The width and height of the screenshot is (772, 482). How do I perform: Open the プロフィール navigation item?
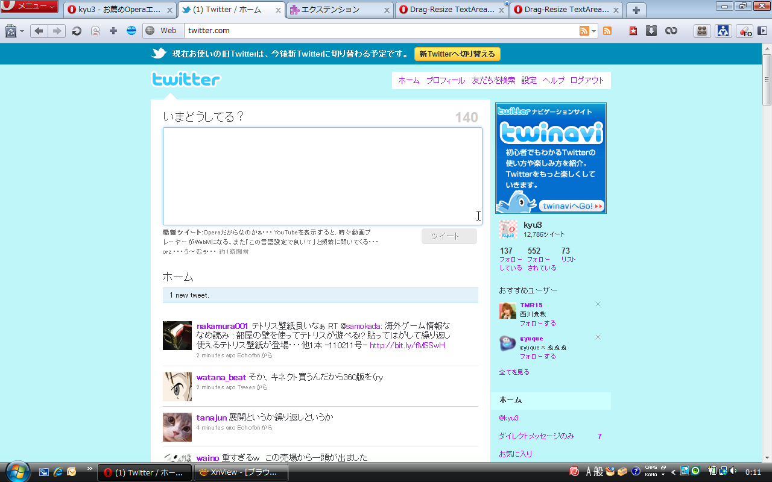(x=446, y=81)
